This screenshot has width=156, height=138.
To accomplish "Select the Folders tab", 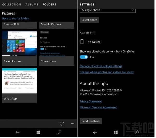I will point(49,4).
